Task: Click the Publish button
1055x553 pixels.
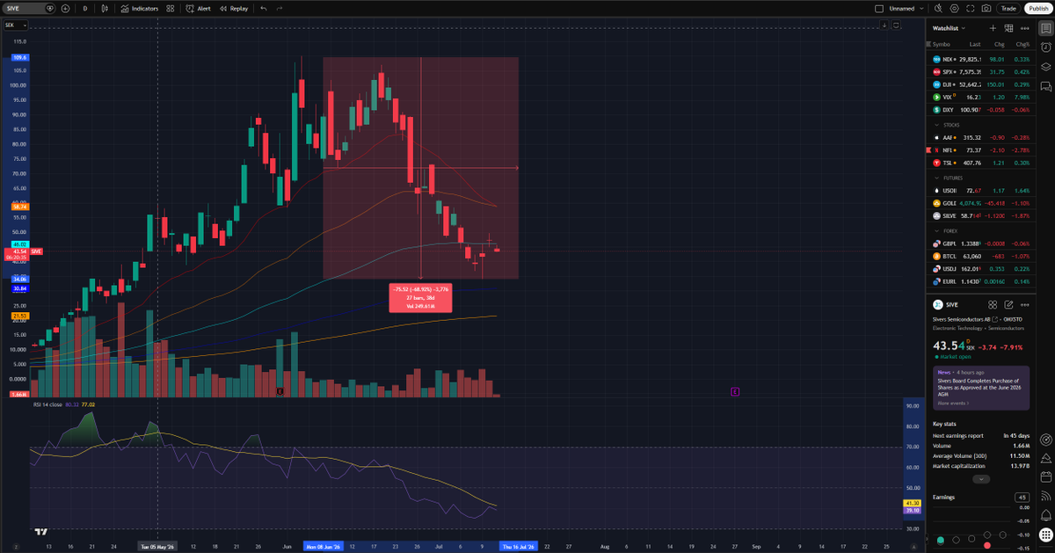Action: (x=1037, y=8)
